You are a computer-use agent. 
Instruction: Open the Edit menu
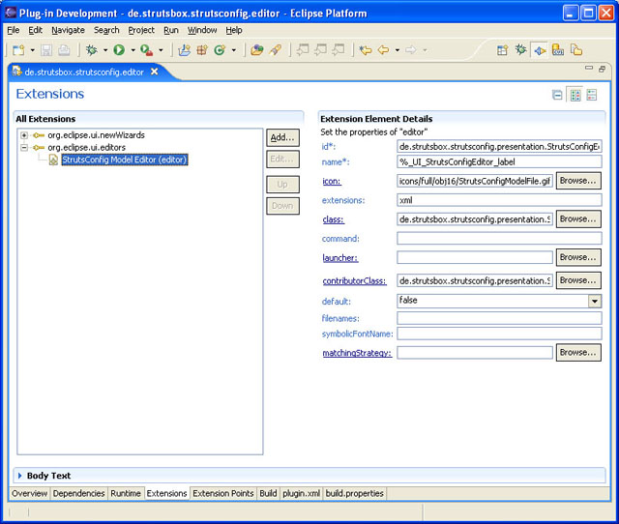(x=35, y=30)
